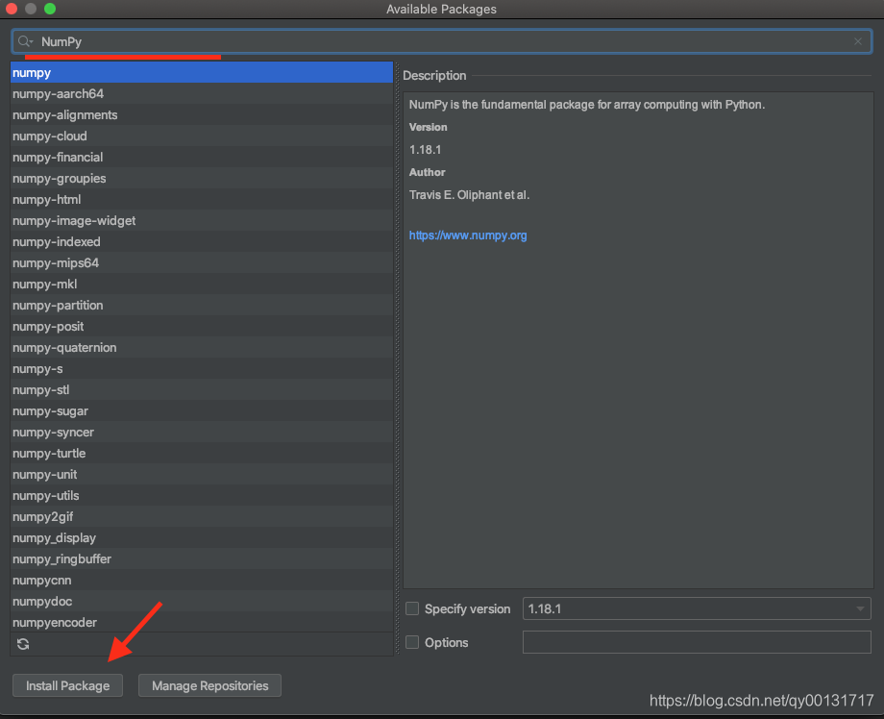
Task: Select numpycnn package
Action: coord(201,581)
